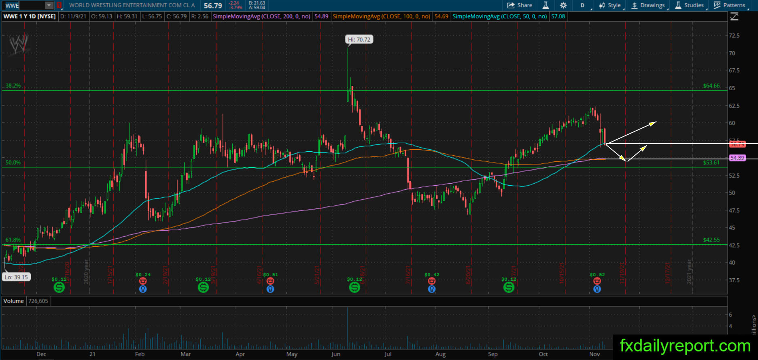Viewport: 758px width, 360px height.
Task: Click the 54.89 moving average value
Action: click(x=321, y=17)
